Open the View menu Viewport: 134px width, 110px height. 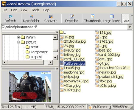tap(24, 10)
